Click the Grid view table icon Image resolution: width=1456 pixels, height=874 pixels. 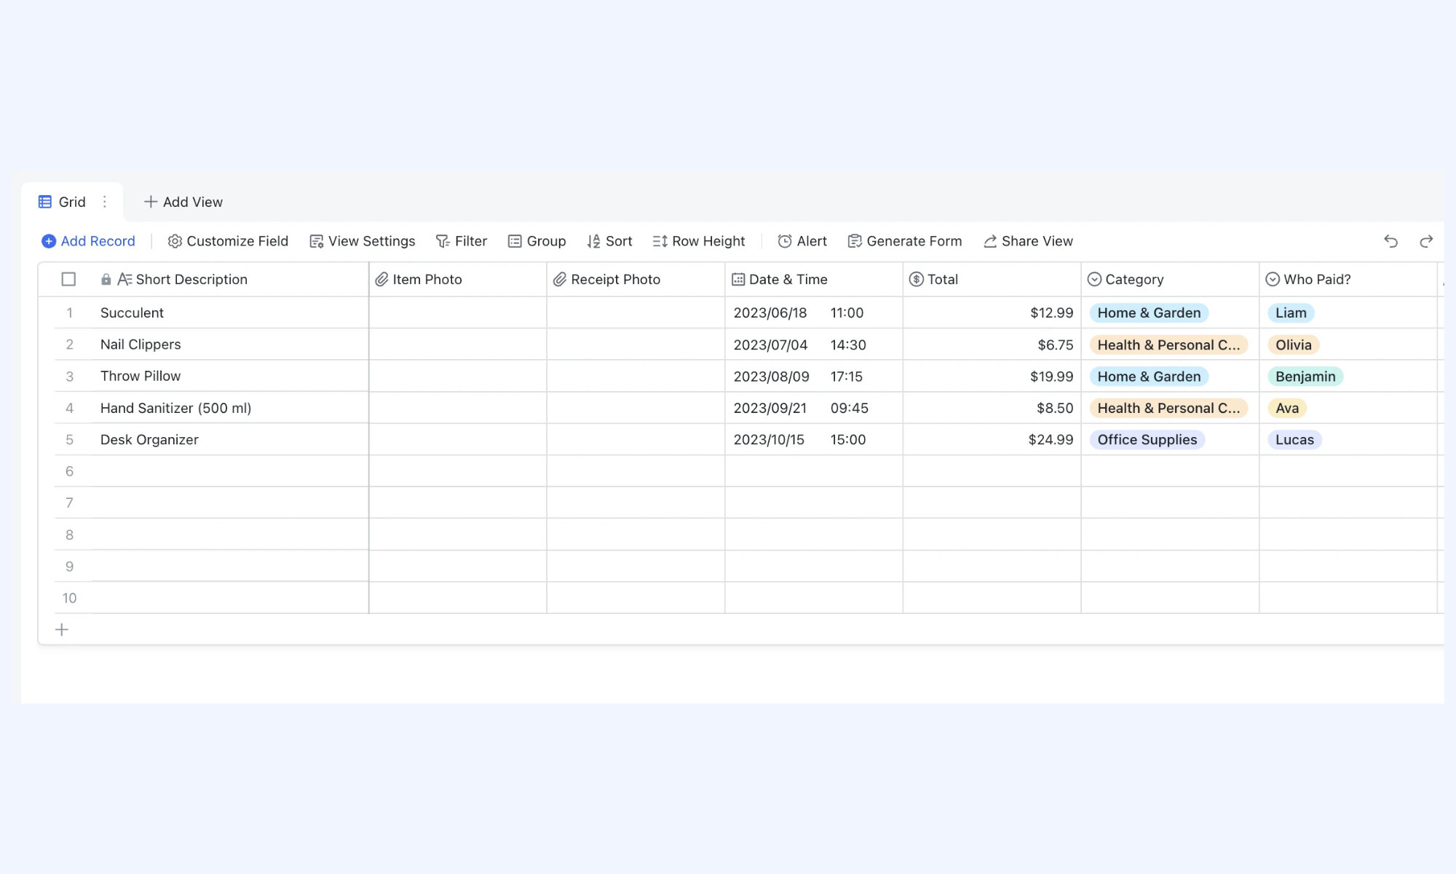45,202
